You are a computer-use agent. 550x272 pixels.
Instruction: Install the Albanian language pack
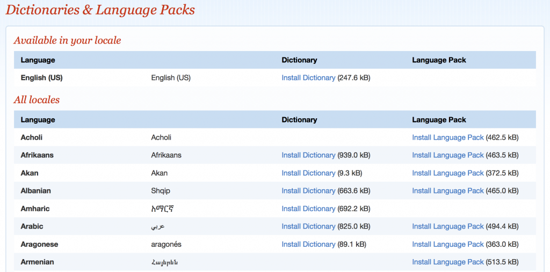(447, 191)
